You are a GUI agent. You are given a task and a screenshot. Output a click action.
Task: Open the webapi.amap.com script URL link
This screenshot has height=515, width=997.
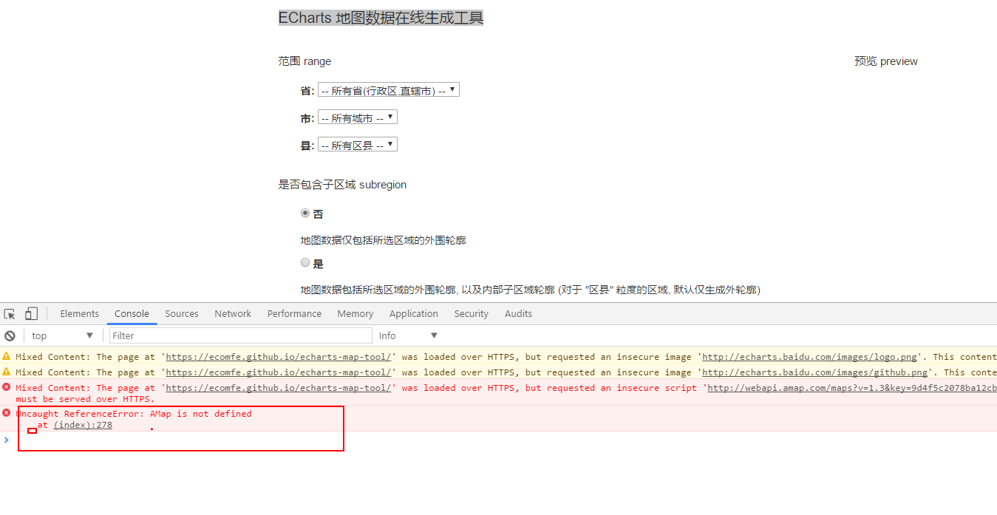pyautogui.click(x=852, y=388)
